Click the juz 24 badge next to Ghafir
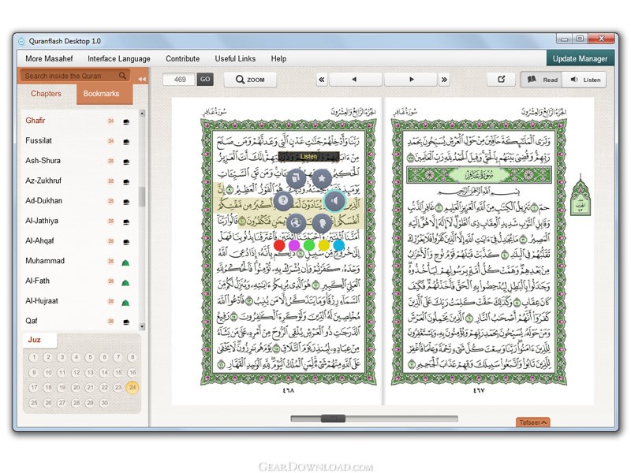 tap(110, 121)
